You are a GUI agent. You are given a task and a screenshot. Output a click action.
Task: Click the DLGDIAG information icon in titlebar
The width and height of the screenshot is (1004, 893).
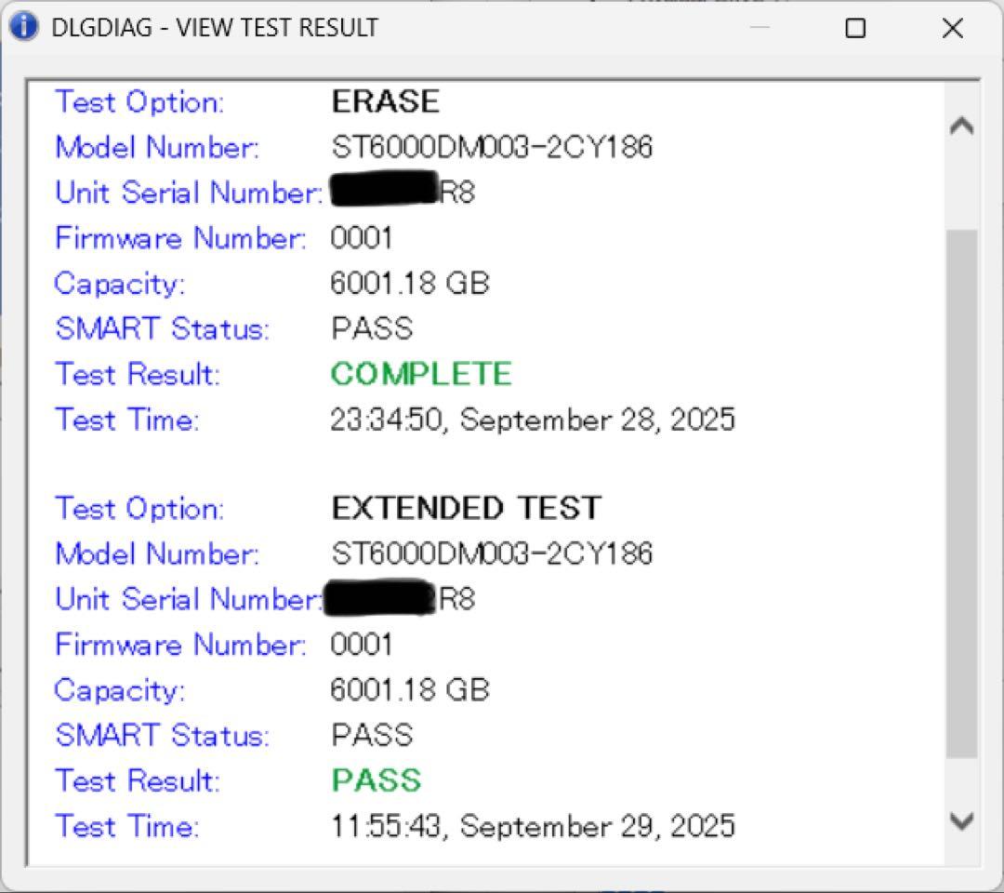(22, 27)
